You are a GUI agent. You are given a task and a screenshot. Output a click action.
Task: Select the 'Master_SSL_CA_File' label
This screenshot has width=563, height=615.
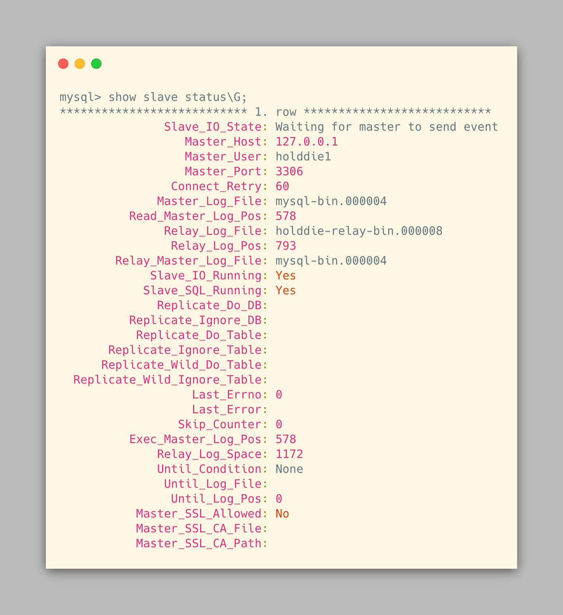point(199,529)
